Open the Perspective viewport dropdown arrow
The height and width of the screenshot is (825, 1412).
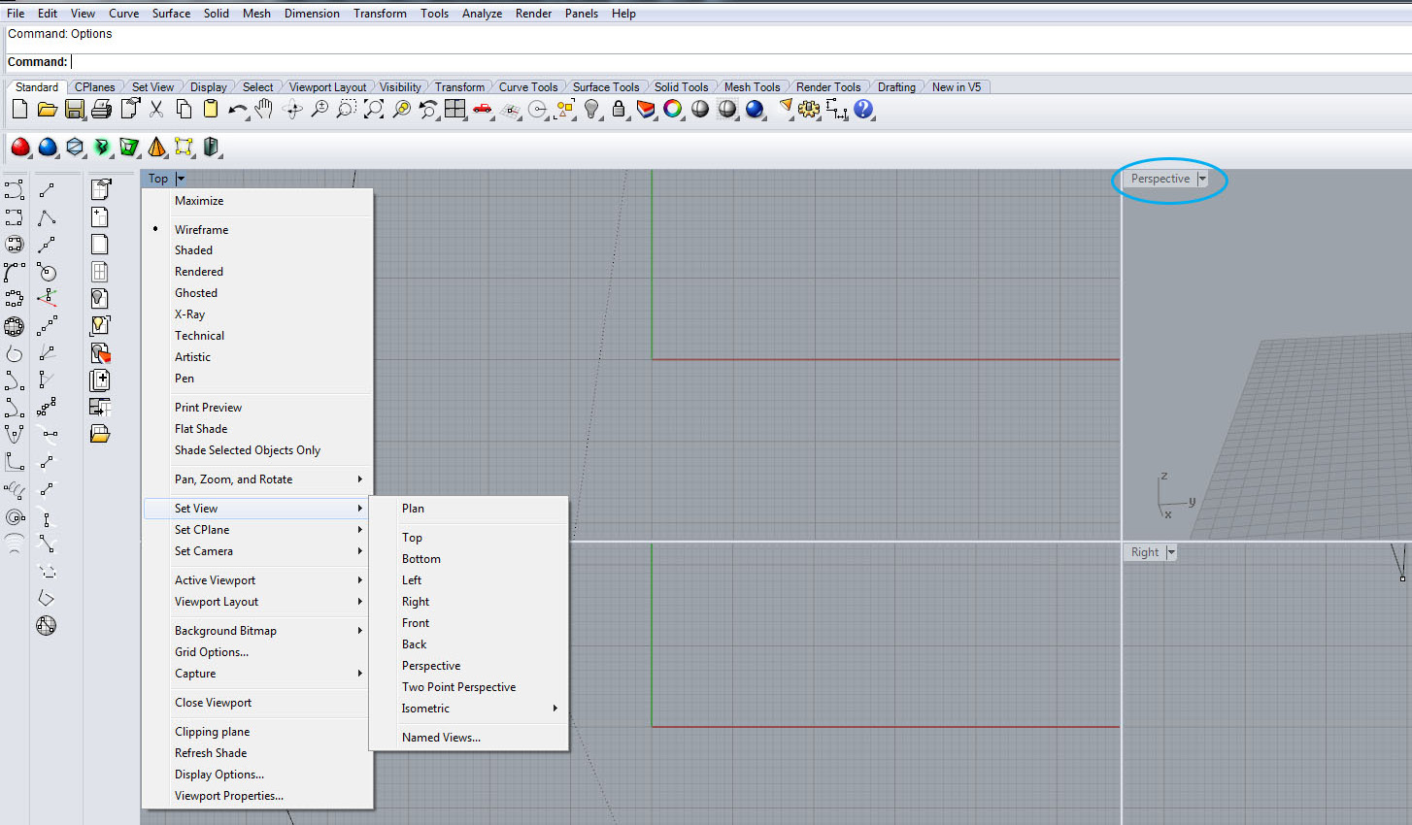[1202, 179]
